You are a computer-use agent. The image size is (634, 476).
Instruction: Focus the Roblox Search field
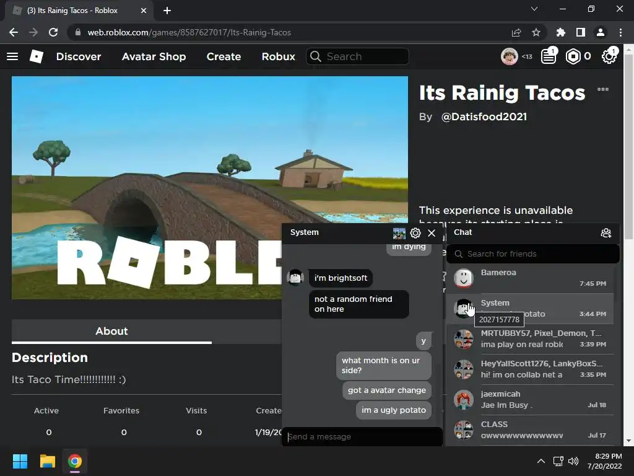click(357, 56)
